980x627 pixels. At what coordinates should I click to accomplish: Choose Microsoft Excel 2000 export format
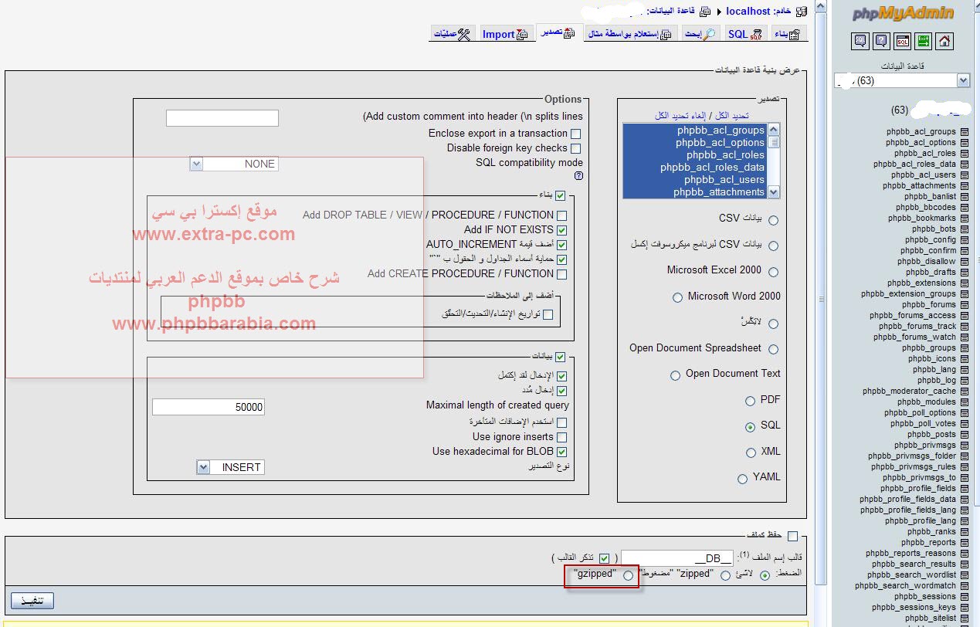[773, 272]
